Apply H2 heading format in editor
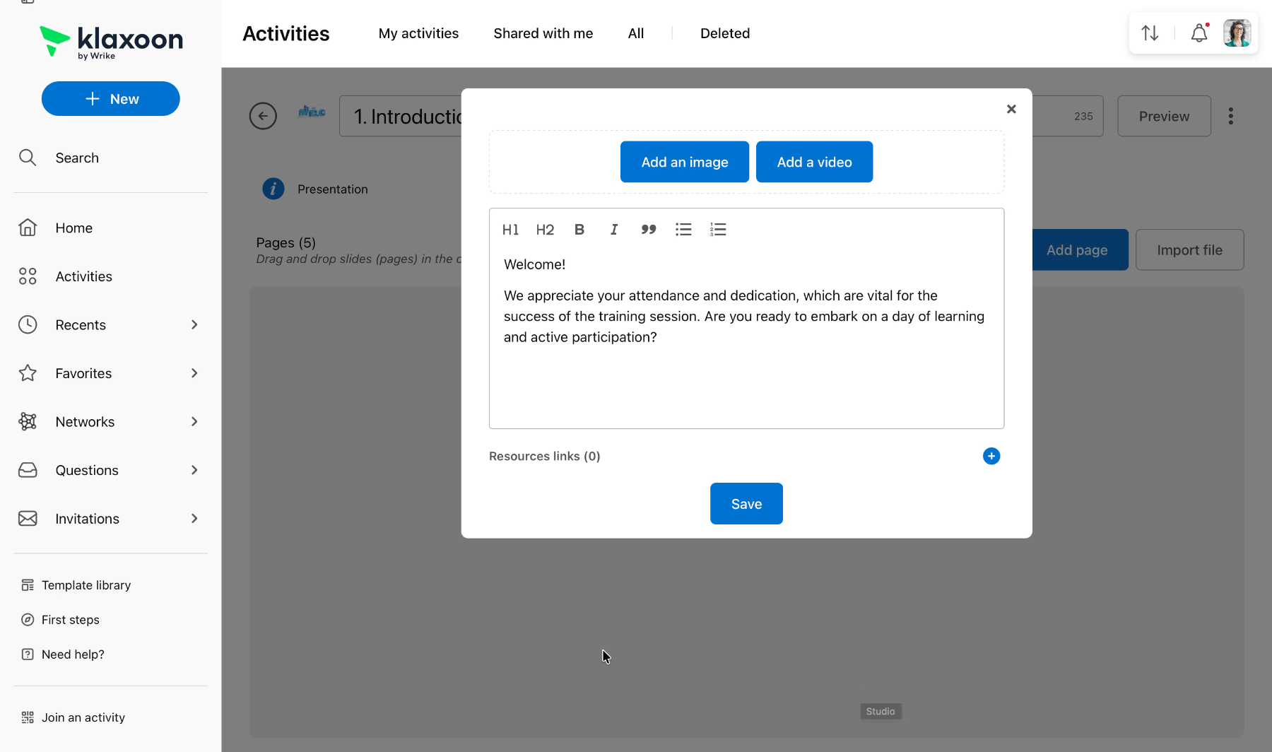The height and width of the screenshot is (752, 1272). click(x=545, y=230)
